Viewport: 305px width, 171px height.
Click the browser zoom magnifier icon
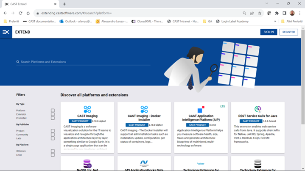click(x=244, y=13)
